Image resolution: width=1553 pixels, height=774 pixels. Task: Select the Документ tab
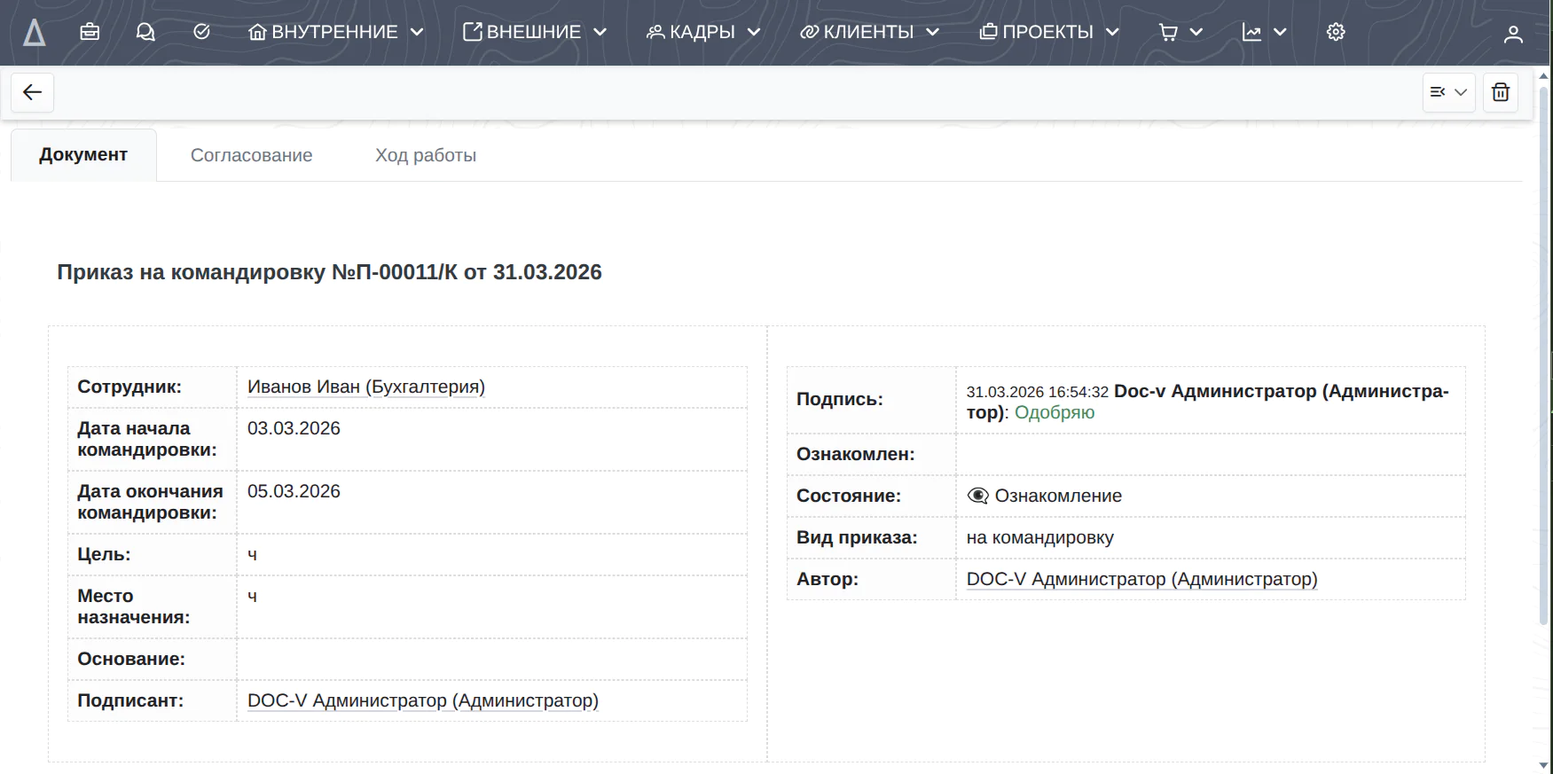[83, 154]
